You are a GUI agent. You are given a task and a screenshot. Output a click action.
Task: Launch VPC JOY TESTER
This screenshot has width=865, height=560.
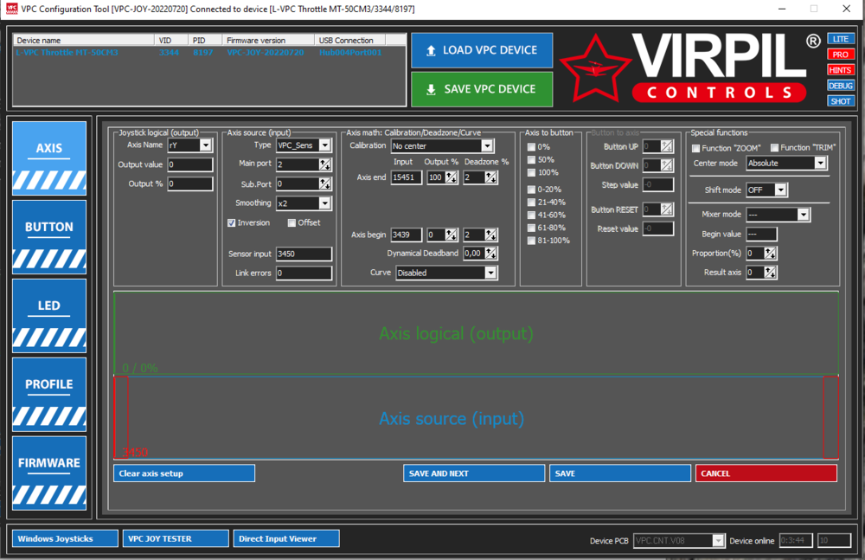tap(176, 538)
